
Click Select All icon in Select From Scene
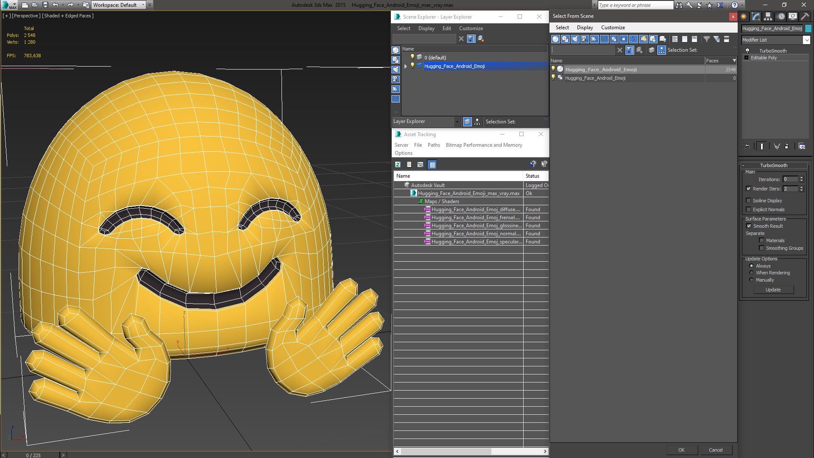(x=675, y=39)
